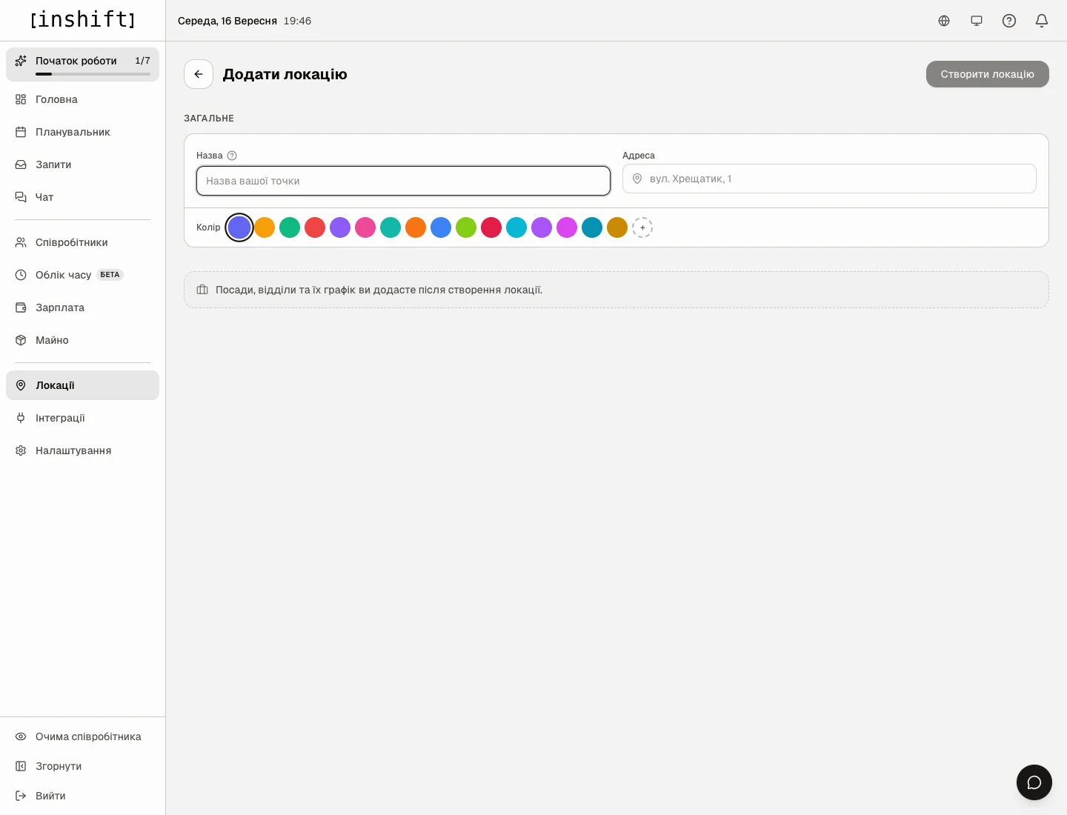Open notifications bell icon
Viewport: 1067px width, 815px height.
point(1042,21)
